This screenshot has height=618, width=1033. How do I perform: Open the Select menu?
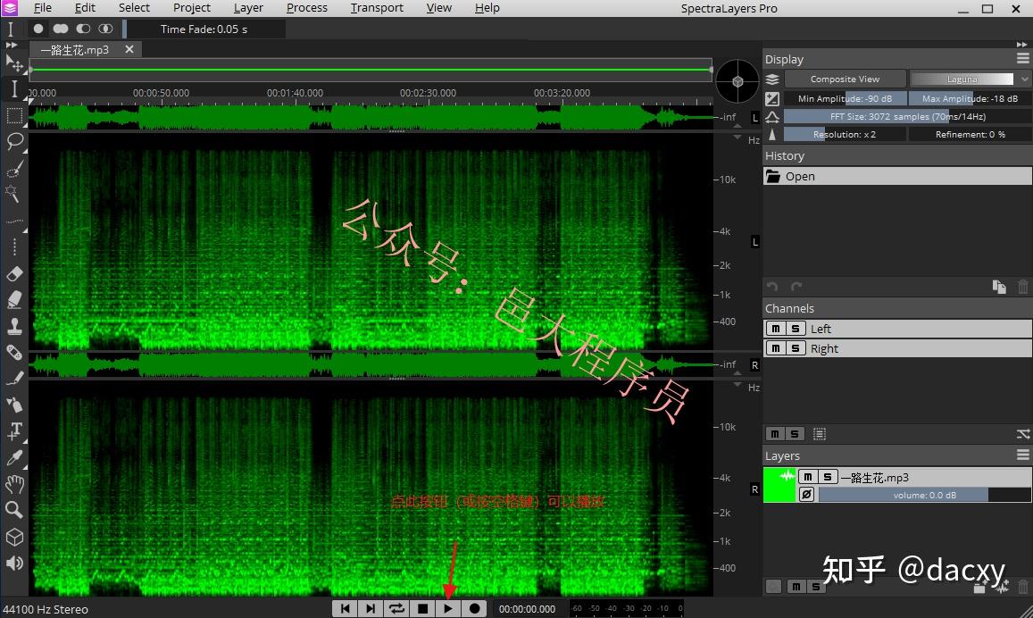pos(135,8)
